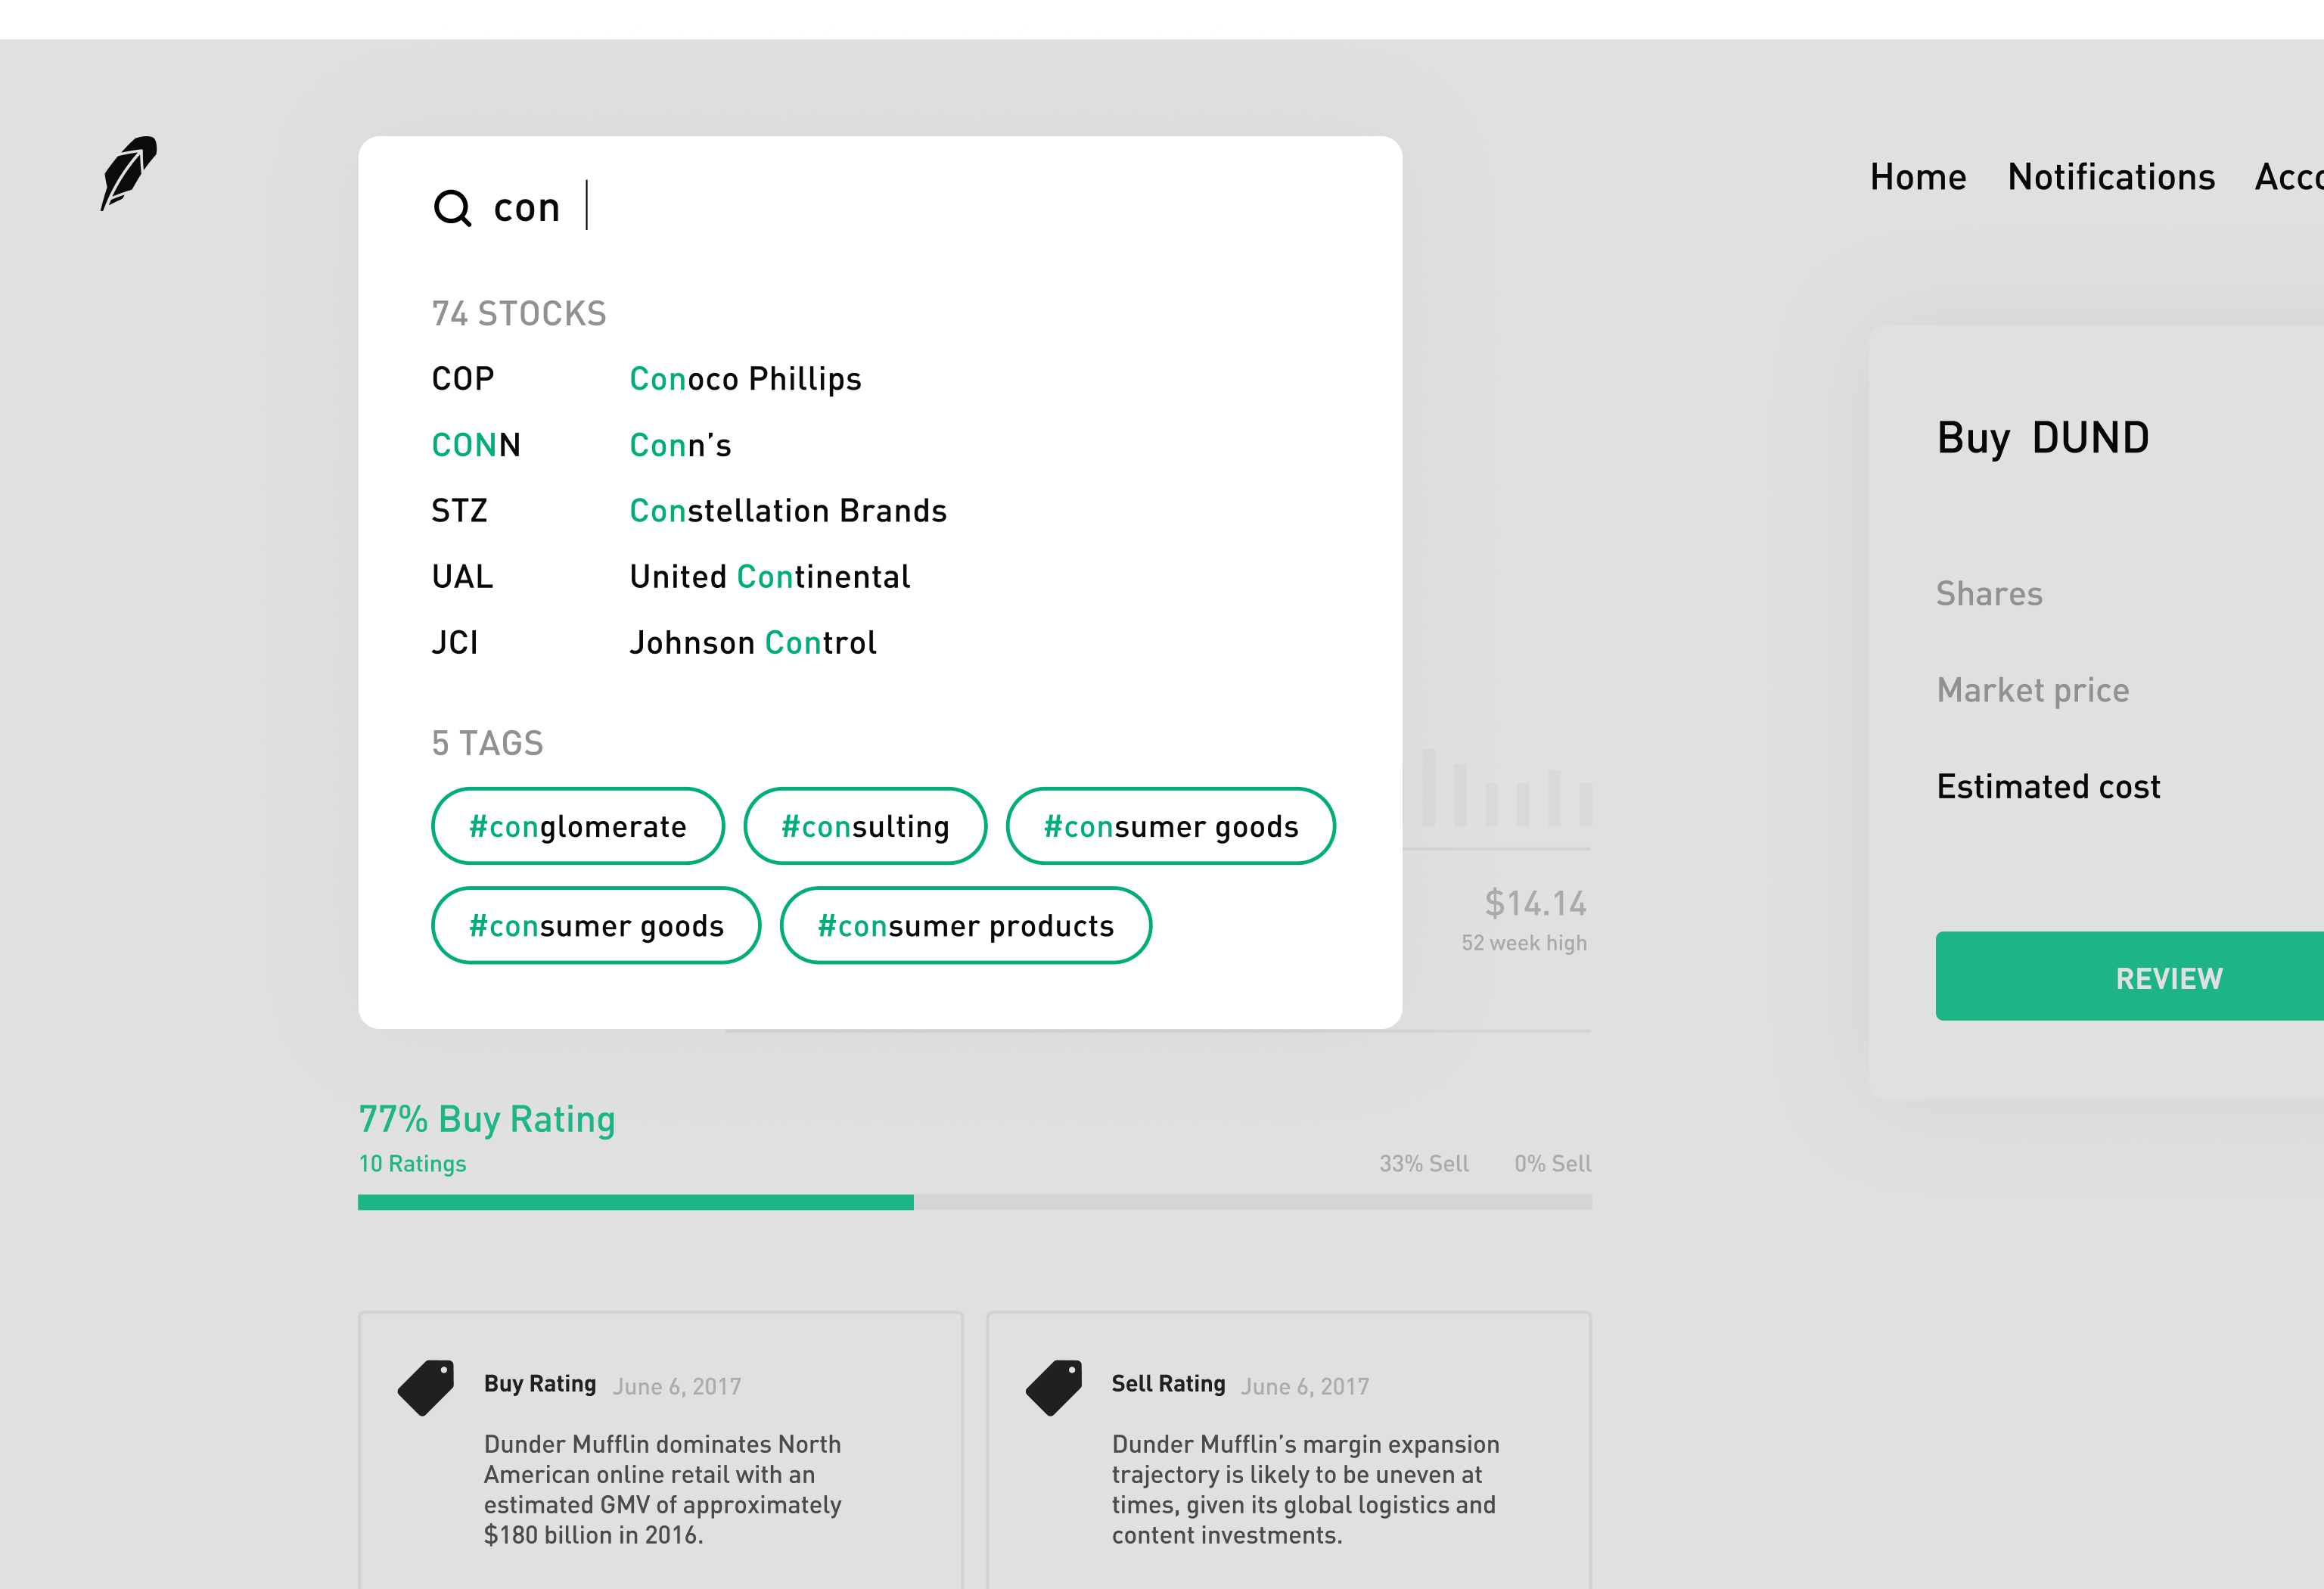Open the Home nav item
This screenshot has height=1589, width=2324.
pyautogui.click(x=1918, y=177)
